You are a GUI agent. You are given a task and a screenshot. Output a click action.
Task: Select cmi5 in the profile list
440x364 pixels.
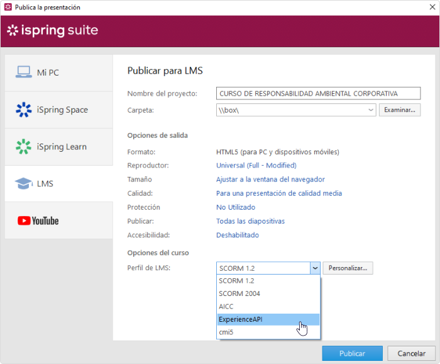coord(268,333)
